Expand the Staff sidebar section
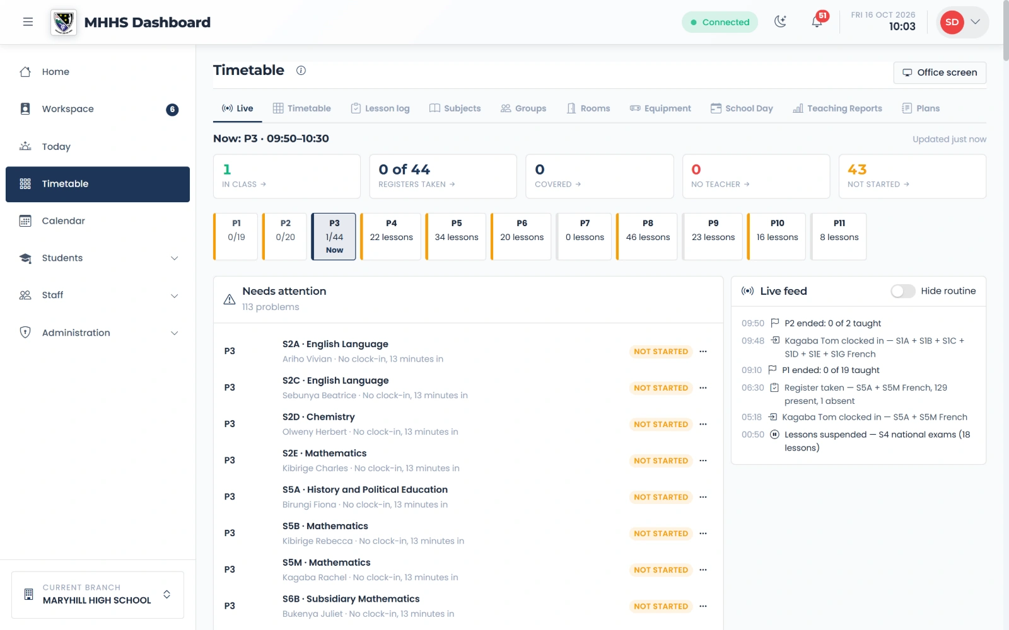The width and height of the screenshot is (1009, 630). [x=98, y=295]
